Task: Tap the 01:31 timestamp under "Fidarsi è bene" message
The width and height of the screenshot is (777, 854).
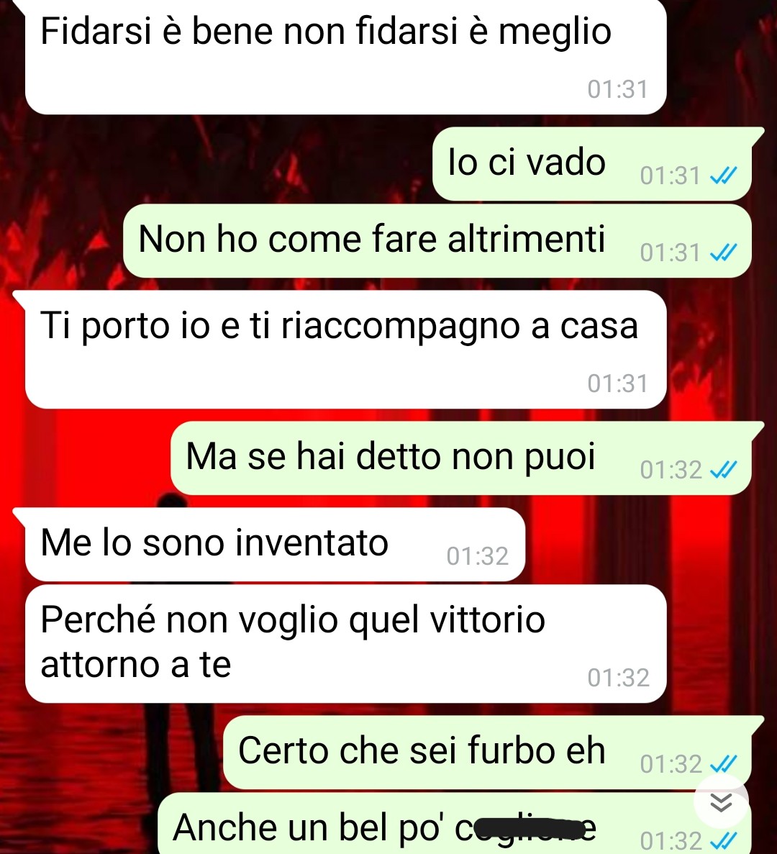Action: click(x=617, y=89)
